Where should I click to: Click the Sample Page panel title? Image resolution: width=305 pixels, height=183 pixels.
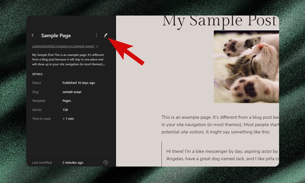coord(56,35)
